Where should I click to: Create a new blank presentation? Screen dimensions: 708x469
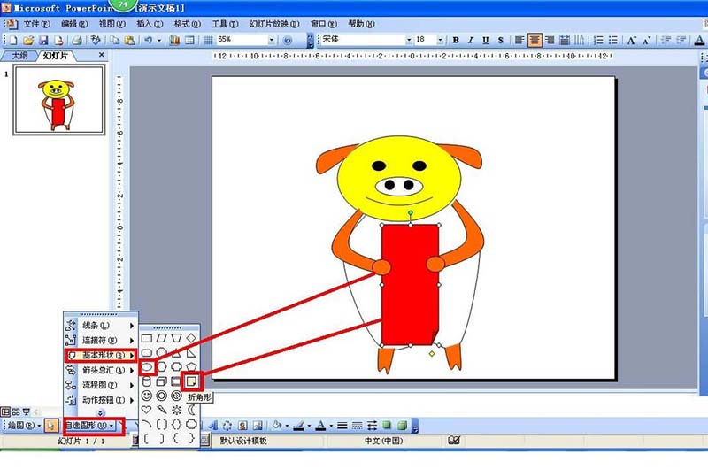(x=13, y=40)
